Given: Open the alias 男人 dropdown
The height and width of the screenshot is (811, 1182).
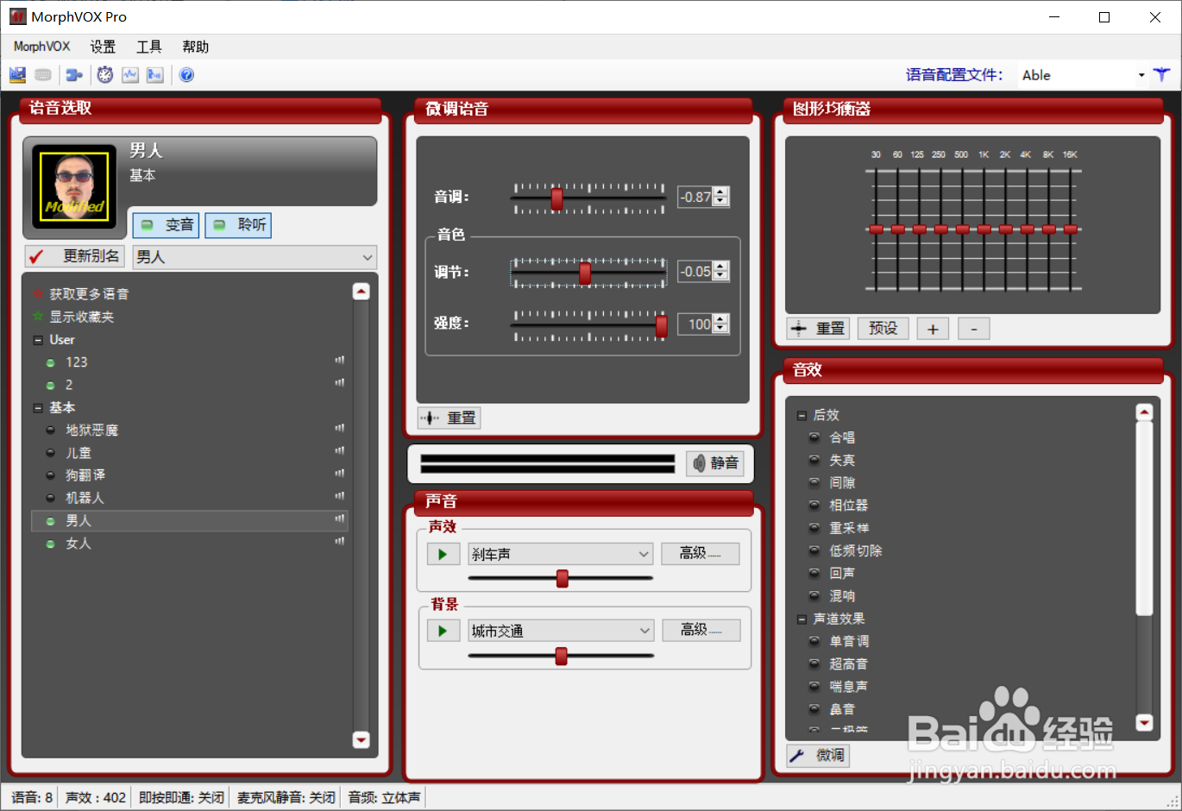Looking at the screenshot, I should coord(368,257).
